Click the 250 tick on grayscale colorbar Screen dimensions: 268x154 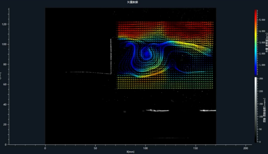pyautogui.click(x=261, y=79)
